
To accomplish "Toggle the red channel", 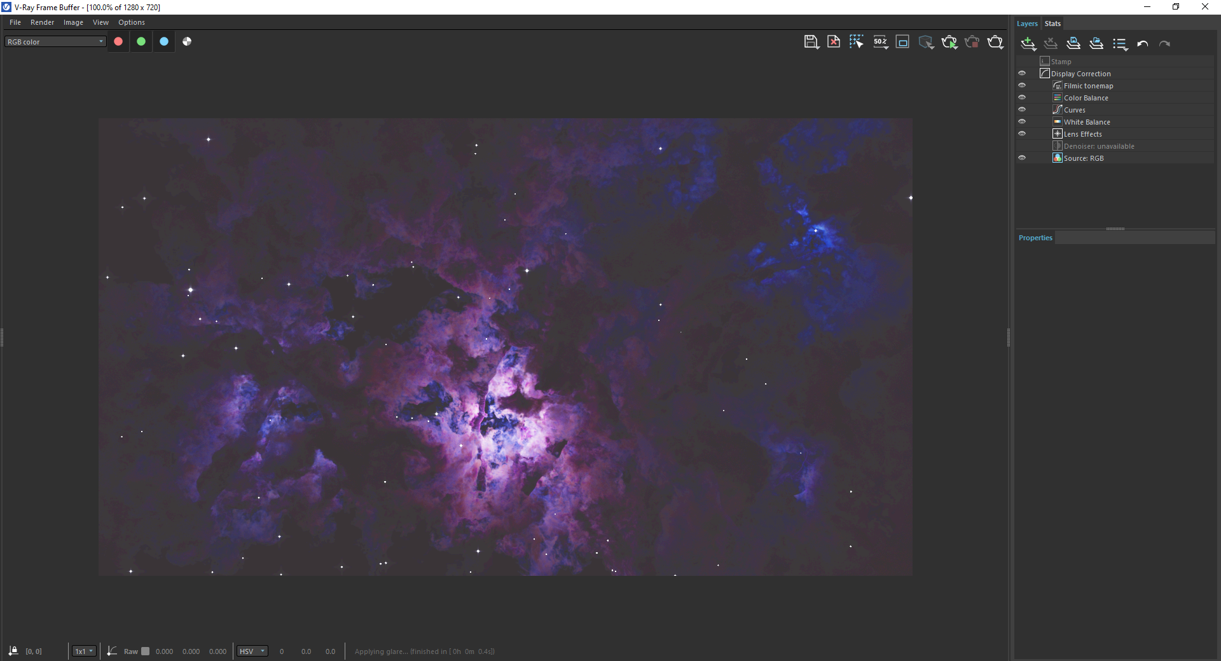I will [x=118, y=41].
